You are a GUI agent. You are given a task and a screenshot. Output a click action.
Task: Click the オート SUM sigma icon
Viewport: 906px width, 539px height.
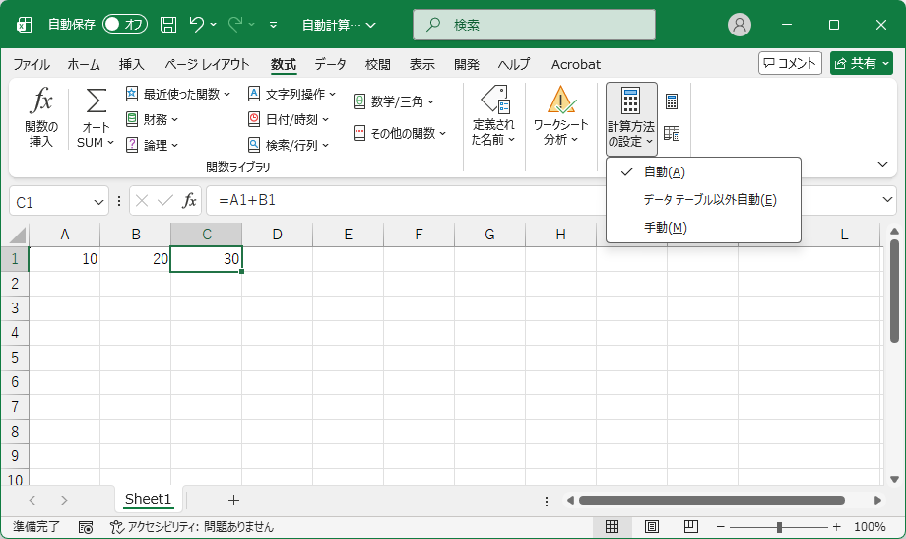point(96,101)
